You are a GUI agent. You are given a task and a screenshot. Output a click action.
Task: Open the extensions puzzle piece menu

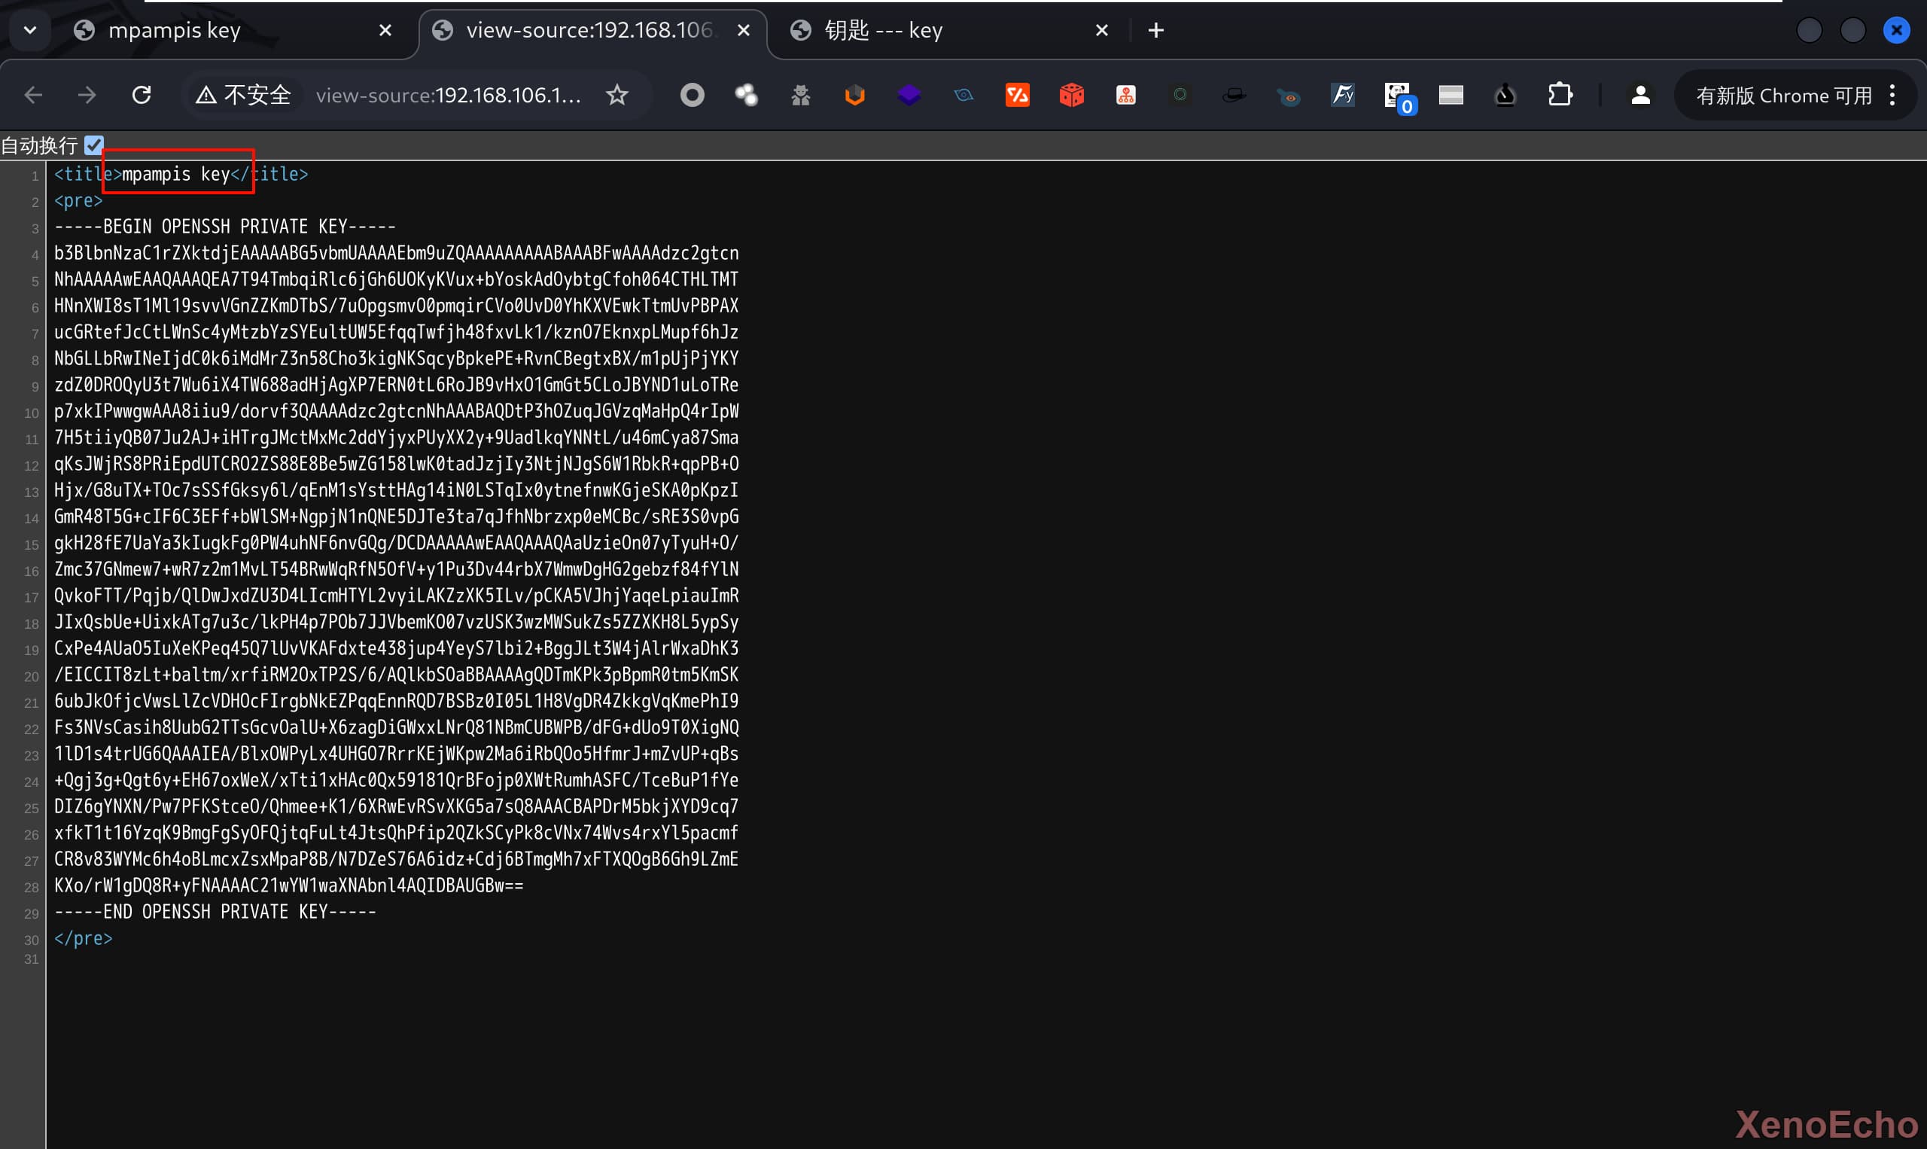(1560, 95)
